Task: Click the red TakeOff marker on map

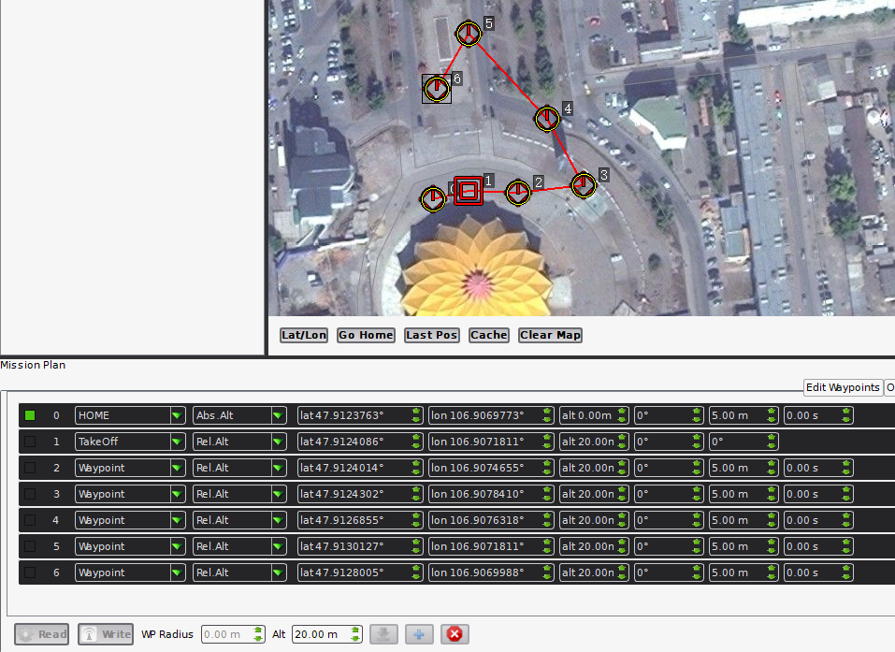Action: 468,191
